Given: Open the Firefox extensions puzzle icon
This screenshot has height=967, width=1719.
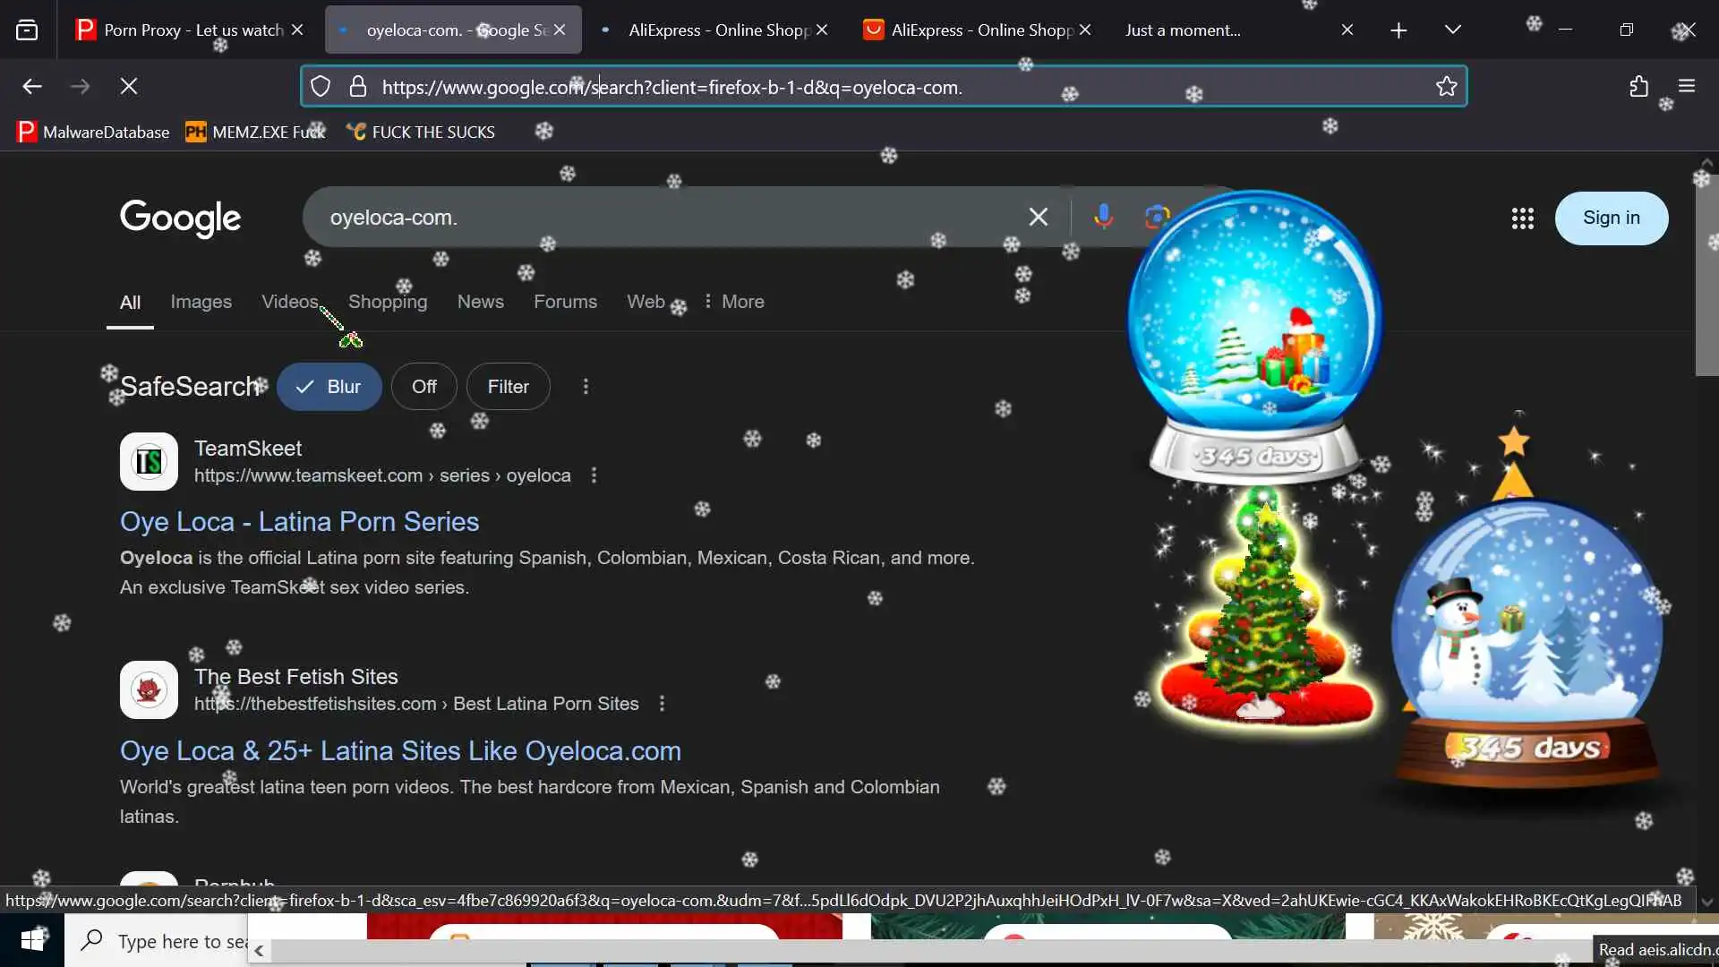Looking at the screenshot, I should pos(1638,87).
